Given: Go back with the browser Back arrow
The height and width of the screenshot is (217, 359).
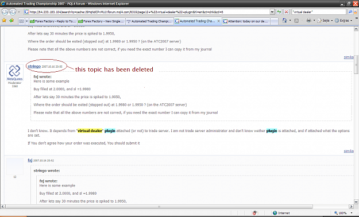Looking at the screenshot, I should click(x=5, y=11).
